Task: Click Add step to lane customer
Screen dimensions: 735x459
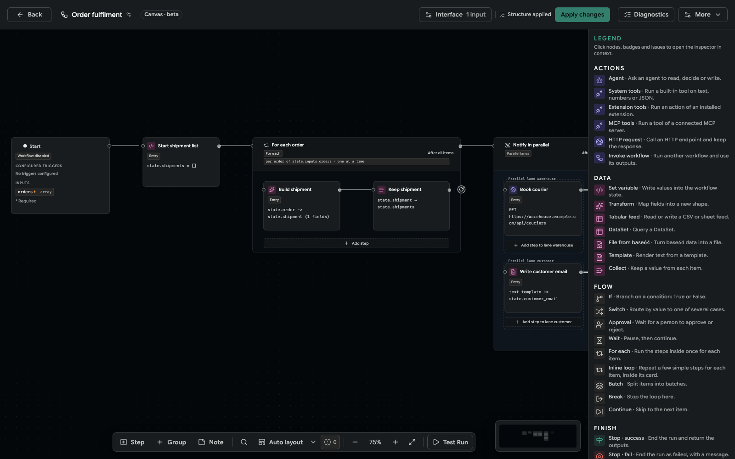Action: 543,322
